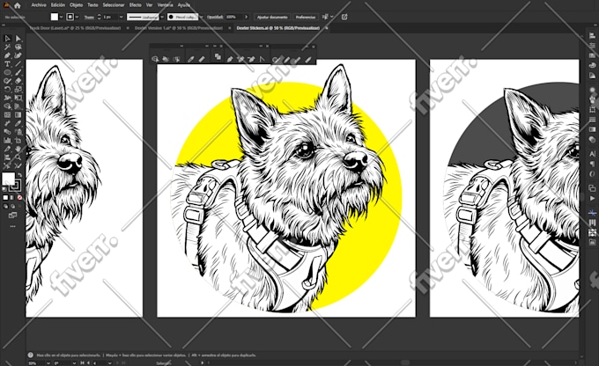Select the Curvature tool
Screen dimensions: 599x366
tap(18, 55)
